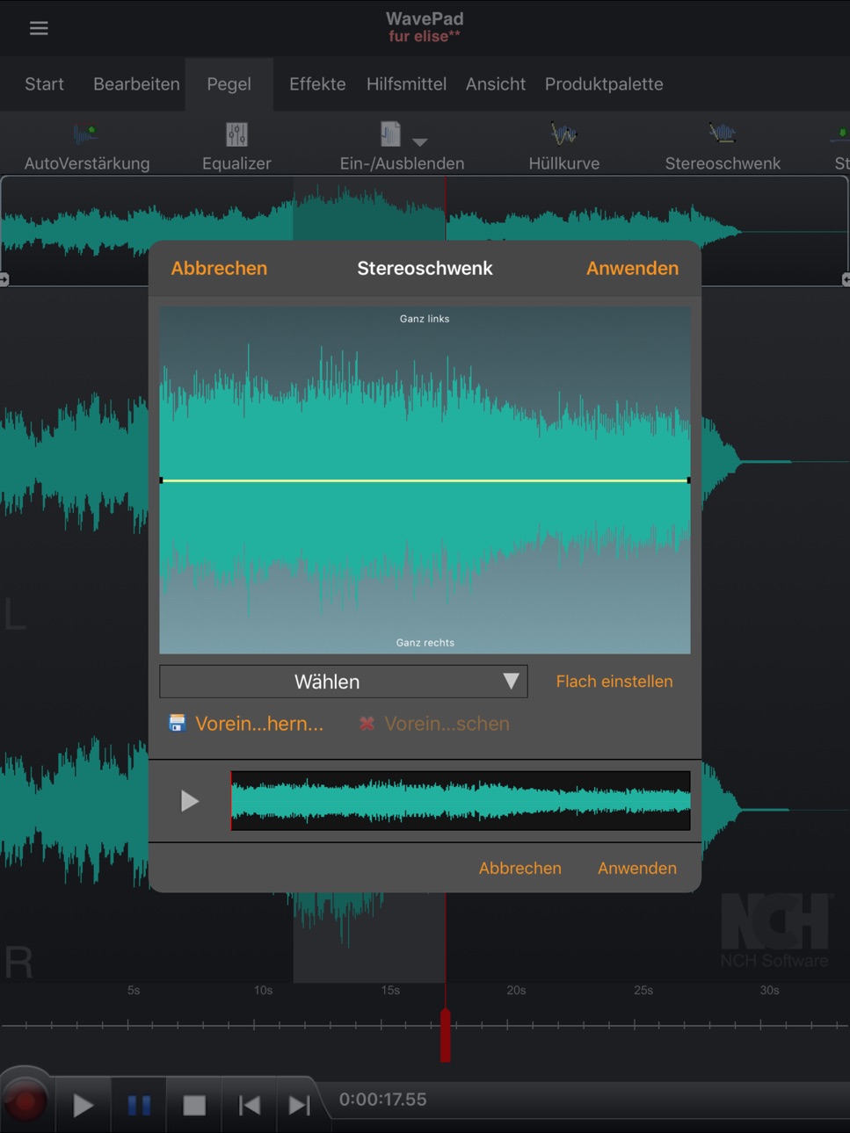
Task: Click the floppy disk save-preset icon
Action: click(178, 723)
